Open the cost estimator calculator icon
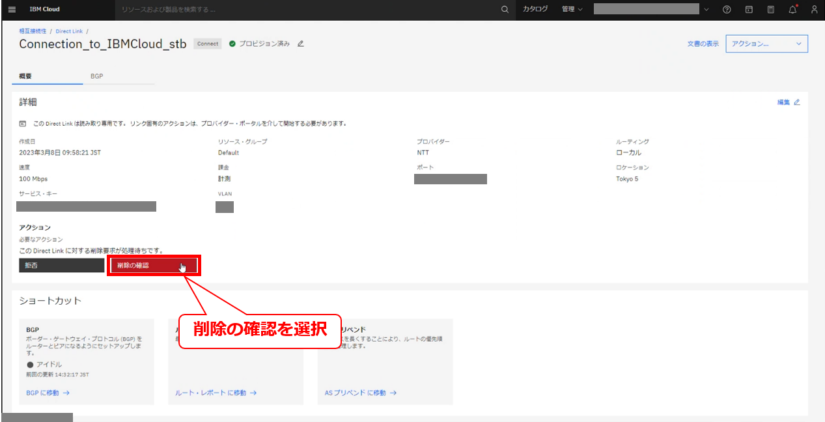Screen dimensions: 825x422 [770, 10]
